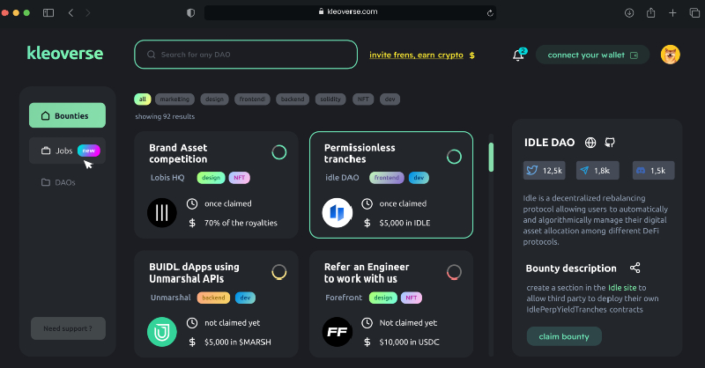Open IDLE DAO Discord 1,5k badge

tap(653, 170)
